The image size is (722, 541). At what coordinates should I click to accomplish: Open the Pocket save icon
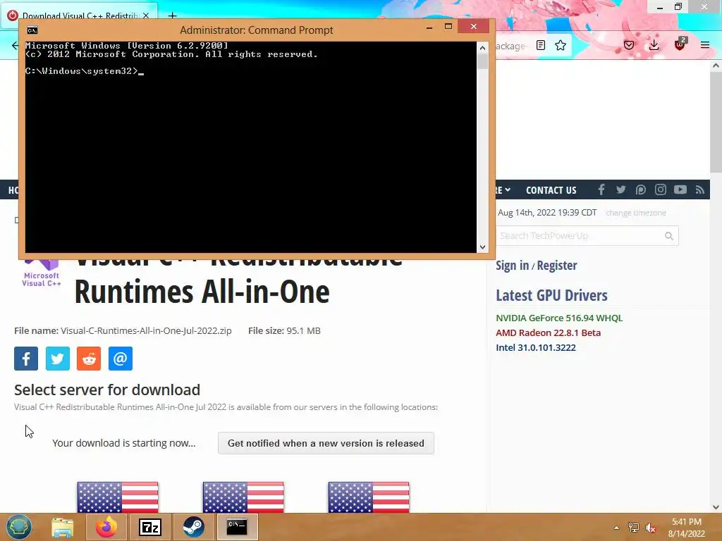tap(629, 45)
